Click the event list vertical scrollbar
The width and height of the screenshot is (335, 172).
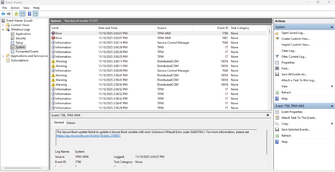click(x=269, y=67)
